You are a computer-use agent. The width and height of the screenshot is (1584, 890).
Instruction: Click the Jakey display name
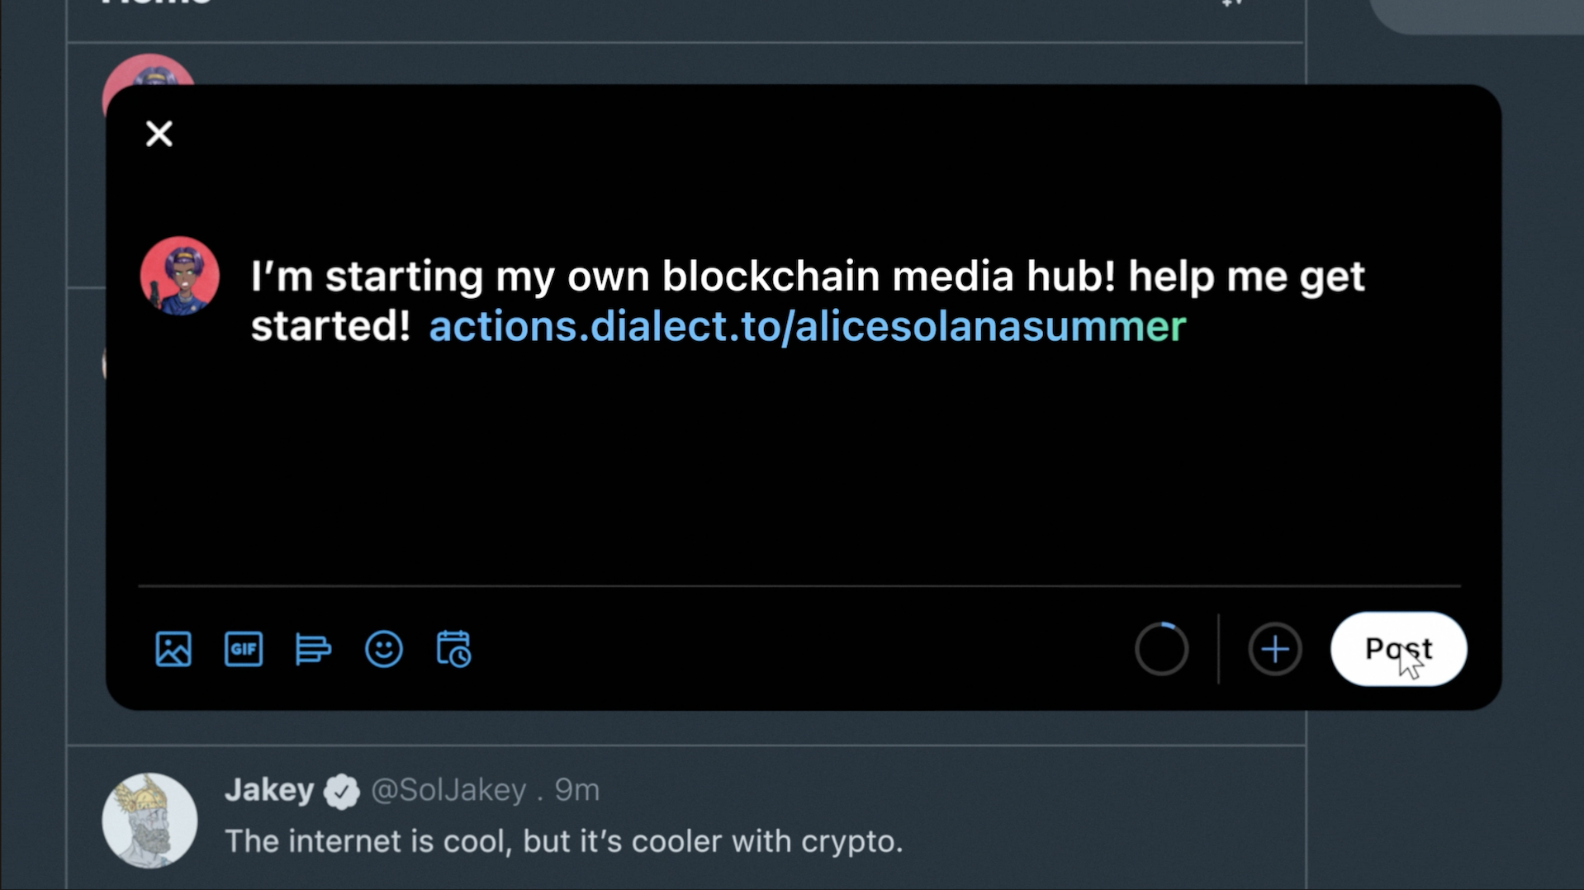pos(269,790)
